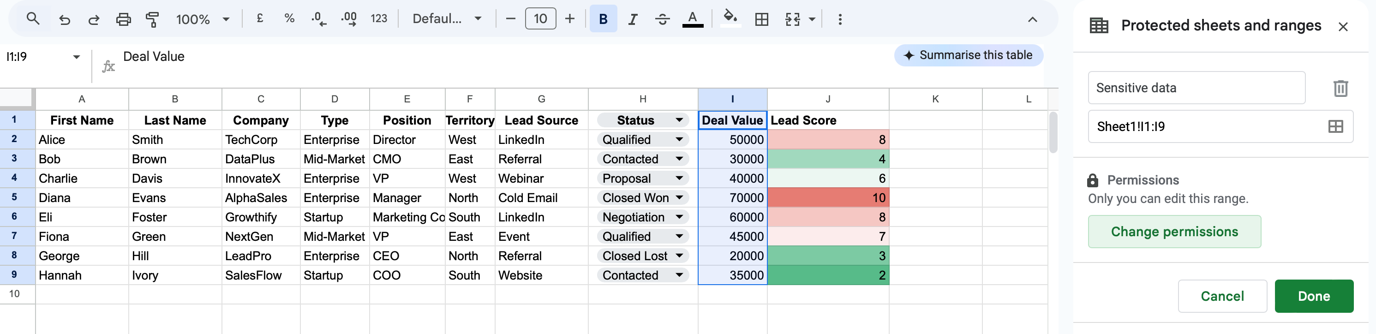Click the Change permissions button
Viewport: 1376px width, 334px height.
(1174, 232)
